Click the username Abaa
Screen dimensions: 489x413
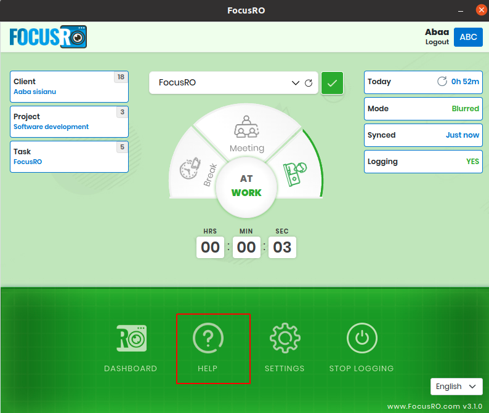coord(437,32)
